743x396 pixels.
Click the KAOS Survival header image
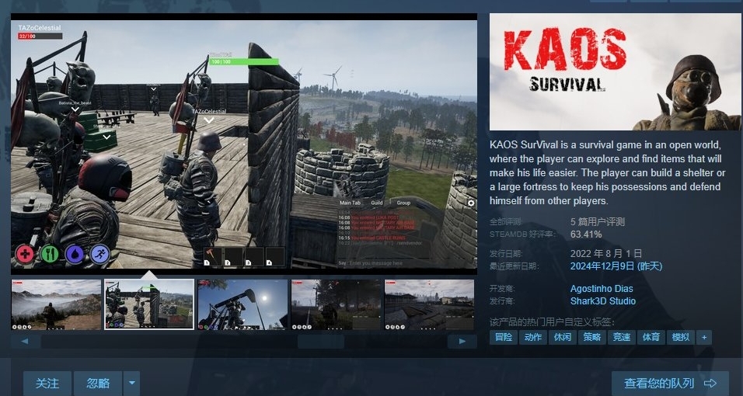coord(616,72)
